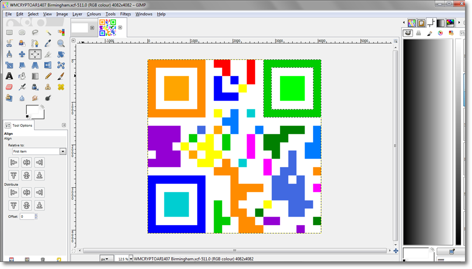Distribute horizontal centres of targets
Viewport: 472px width, 269px height.
coord(27,192)
